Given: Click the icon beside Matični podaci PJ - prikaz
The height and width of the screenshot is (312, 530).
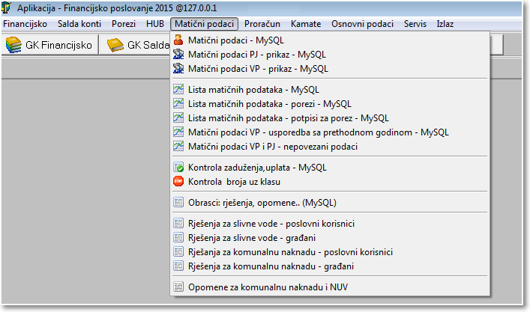Looking at the screenshot, I should click(178, 54).
